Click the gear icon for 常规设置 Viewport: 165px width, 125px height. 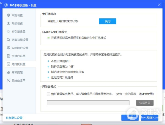coord(9,15)
